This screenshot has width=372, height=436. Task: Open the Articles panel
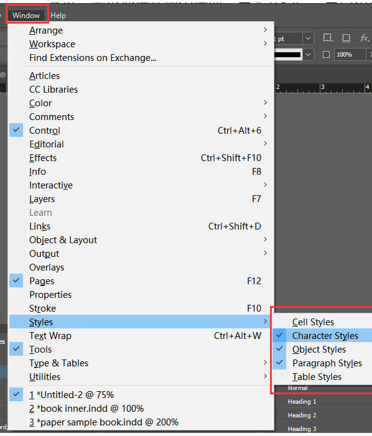click(141, 76)
